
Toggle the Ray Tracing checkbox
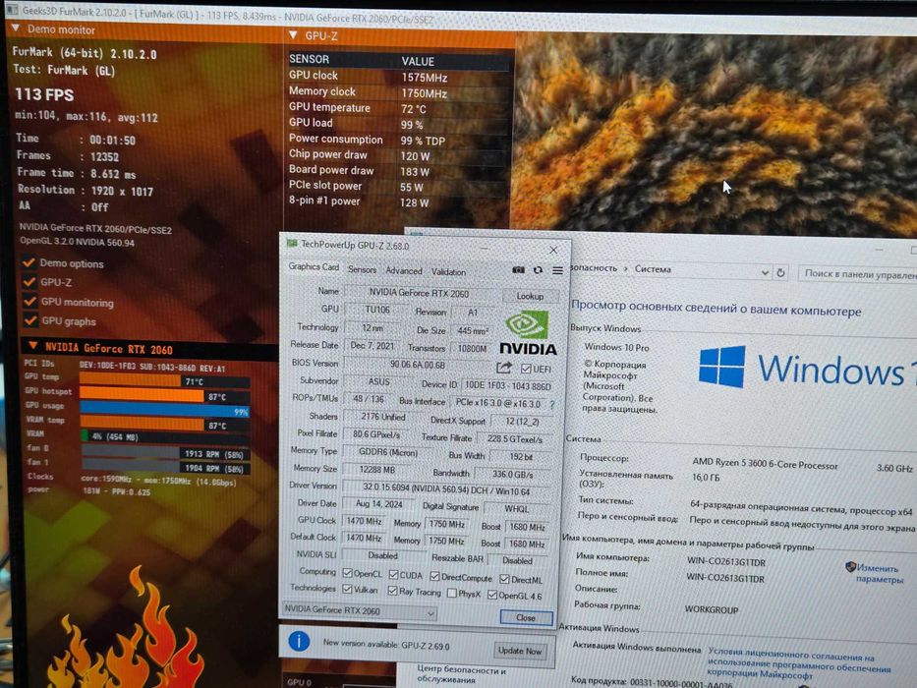(393, 591)
